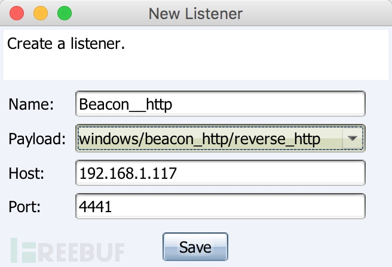
Task: Click the Payload: label
Action: (x=37, y=139)
